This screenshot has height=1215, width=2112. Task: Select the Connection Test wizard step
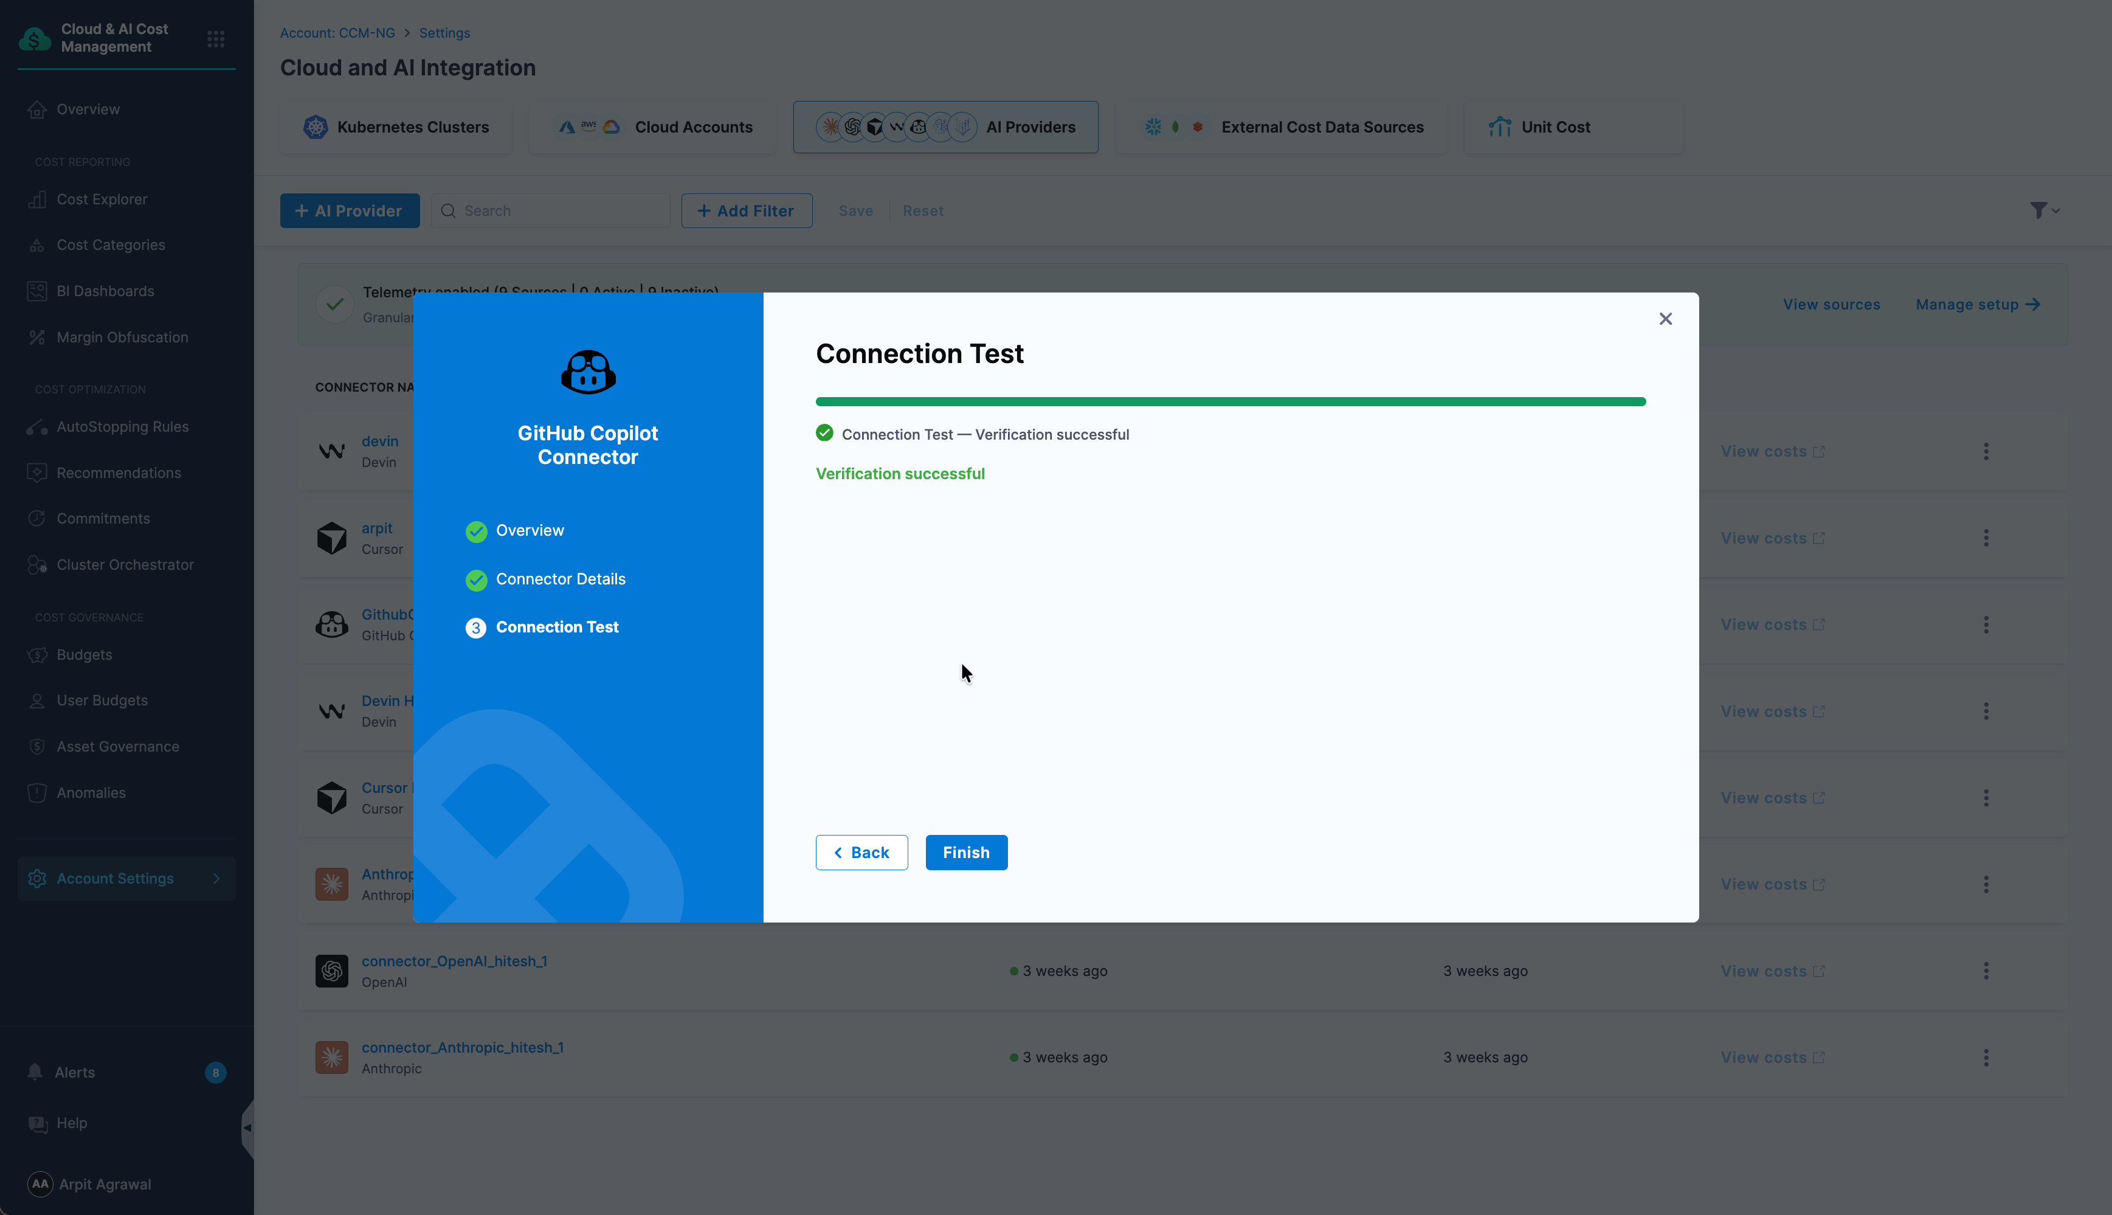coord(542,627)
